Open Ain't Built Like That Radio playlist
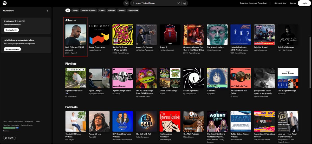The width and height of the screenshot is (312, 144). (x=241, y=78)
